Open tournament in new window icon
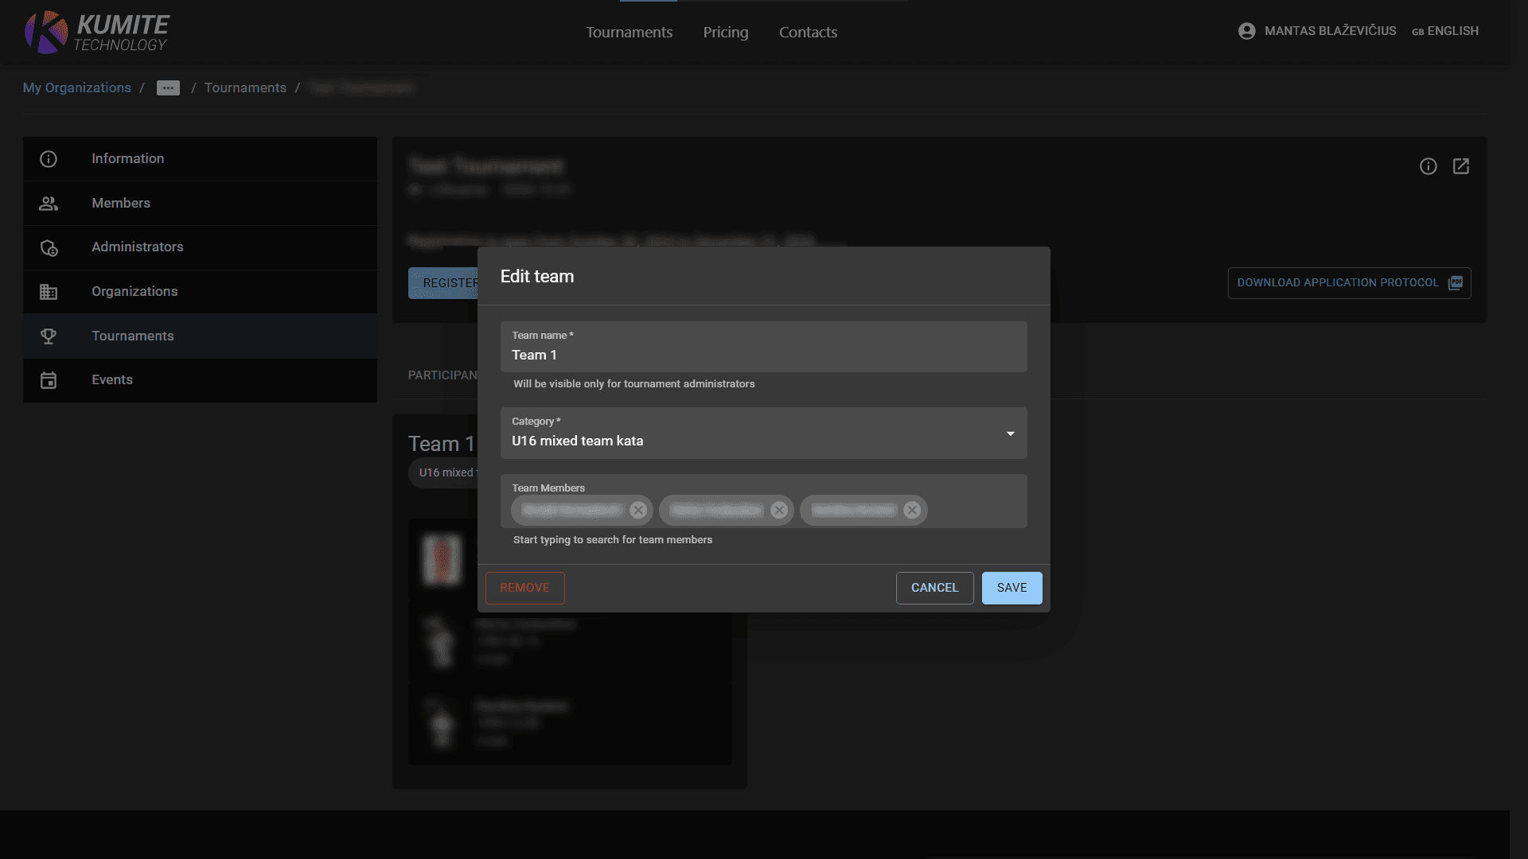Screen dimensions: 1528x859 [x=1460, y=166]
